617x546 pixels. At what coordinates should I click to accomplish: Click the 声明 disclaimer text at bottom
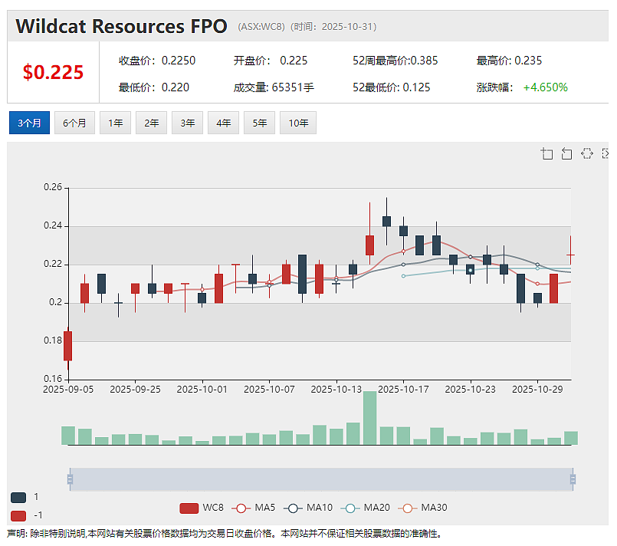(225, 534)
